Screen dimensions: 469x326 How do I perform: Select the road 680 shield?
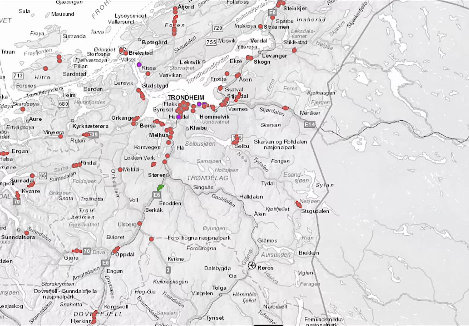[64, 104]
